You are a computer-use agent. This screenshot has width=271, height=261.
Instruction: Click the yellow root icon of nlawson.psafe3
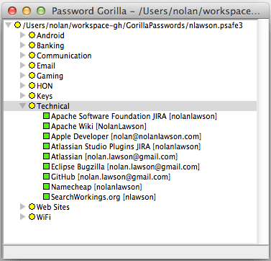pos(17,25)
